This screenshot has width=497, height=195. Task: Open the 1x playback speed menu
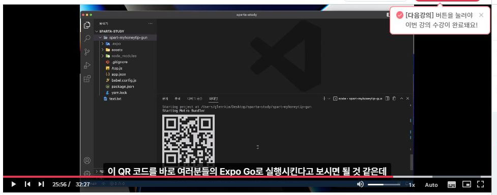[x=412, y=185]
